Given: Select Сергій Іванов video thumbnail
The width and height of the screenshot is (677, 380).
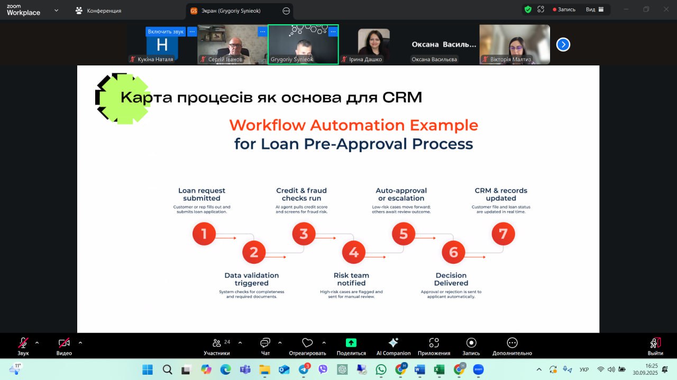Looking at the screenshot, I should point(233,45).
